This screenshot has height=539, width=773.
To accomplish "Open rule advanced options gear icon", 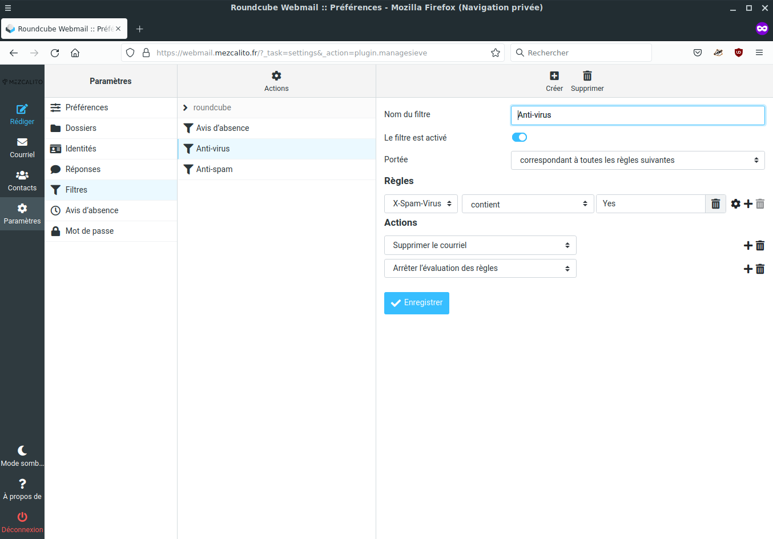I will (735, 204).
